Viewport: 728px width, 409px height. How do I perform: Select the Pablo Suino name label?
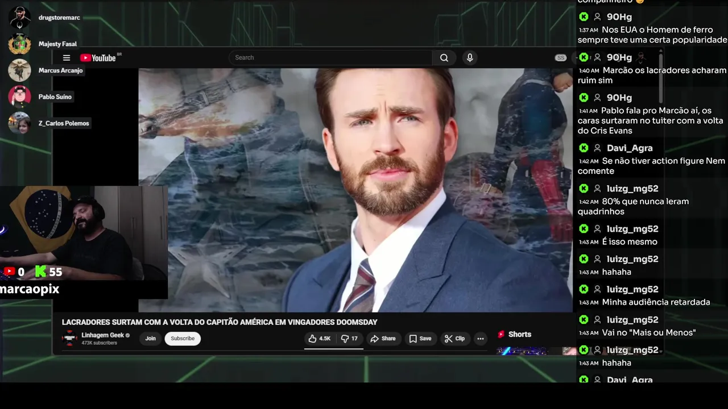pyautogui.click(x=55, y=97)
